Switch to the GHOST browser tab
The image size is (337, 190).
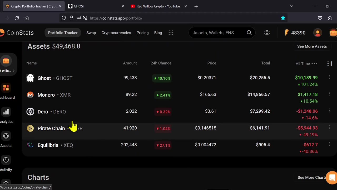96,6
